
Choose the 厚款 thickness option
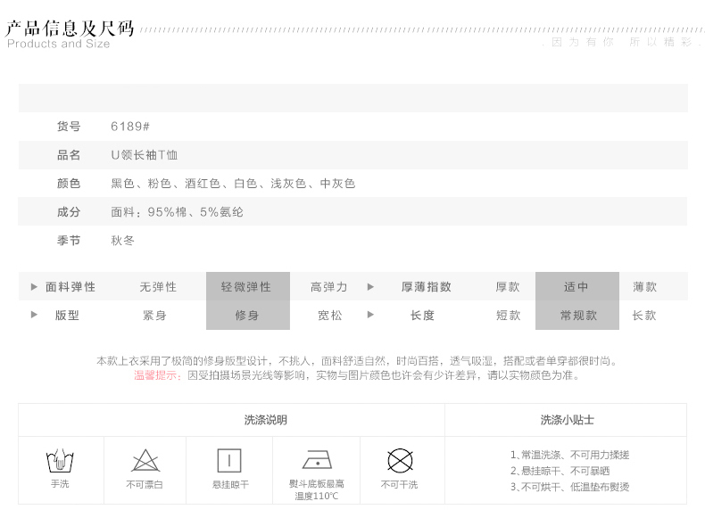pos(508,286)
